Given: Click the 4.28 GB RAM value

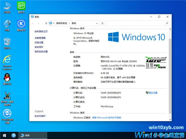Looking at the screenshot, I should [x=105, y=73].
